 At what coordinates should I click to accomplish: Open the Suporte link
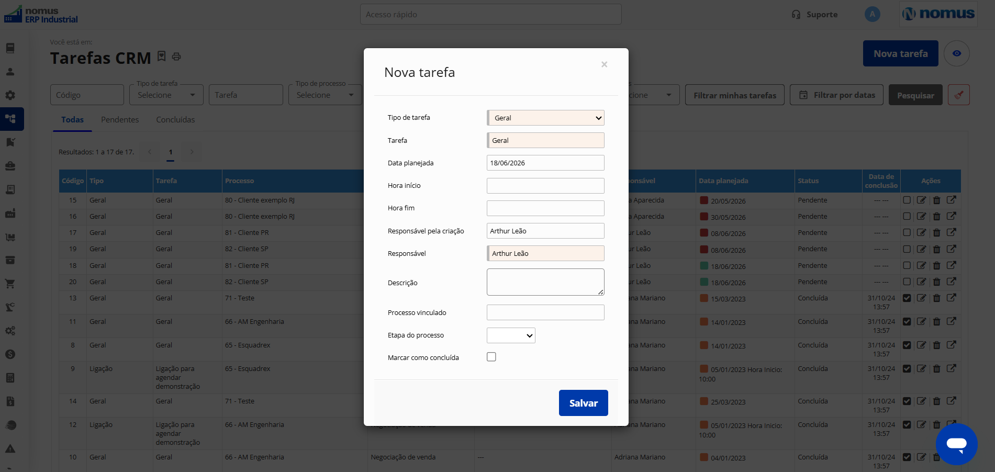point(815,15)
